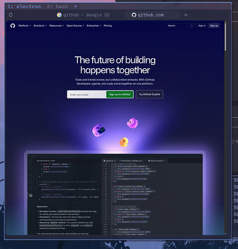This screenshot has width=238, height=249.
Task: Click the reload page icon
Action: pos(11,15)
